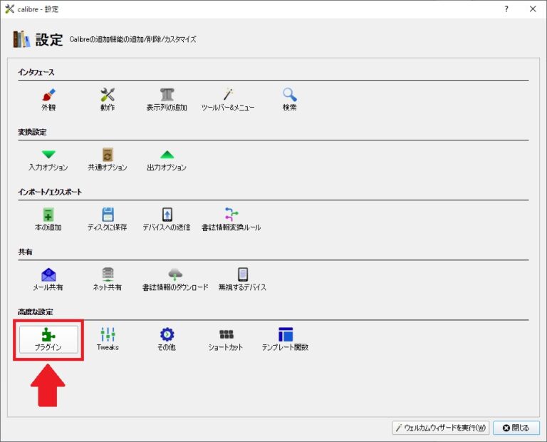Open 検索 (Search) settings
Image resolution: width=547 pixels, height=442 pixels.
tap(290, 100)
